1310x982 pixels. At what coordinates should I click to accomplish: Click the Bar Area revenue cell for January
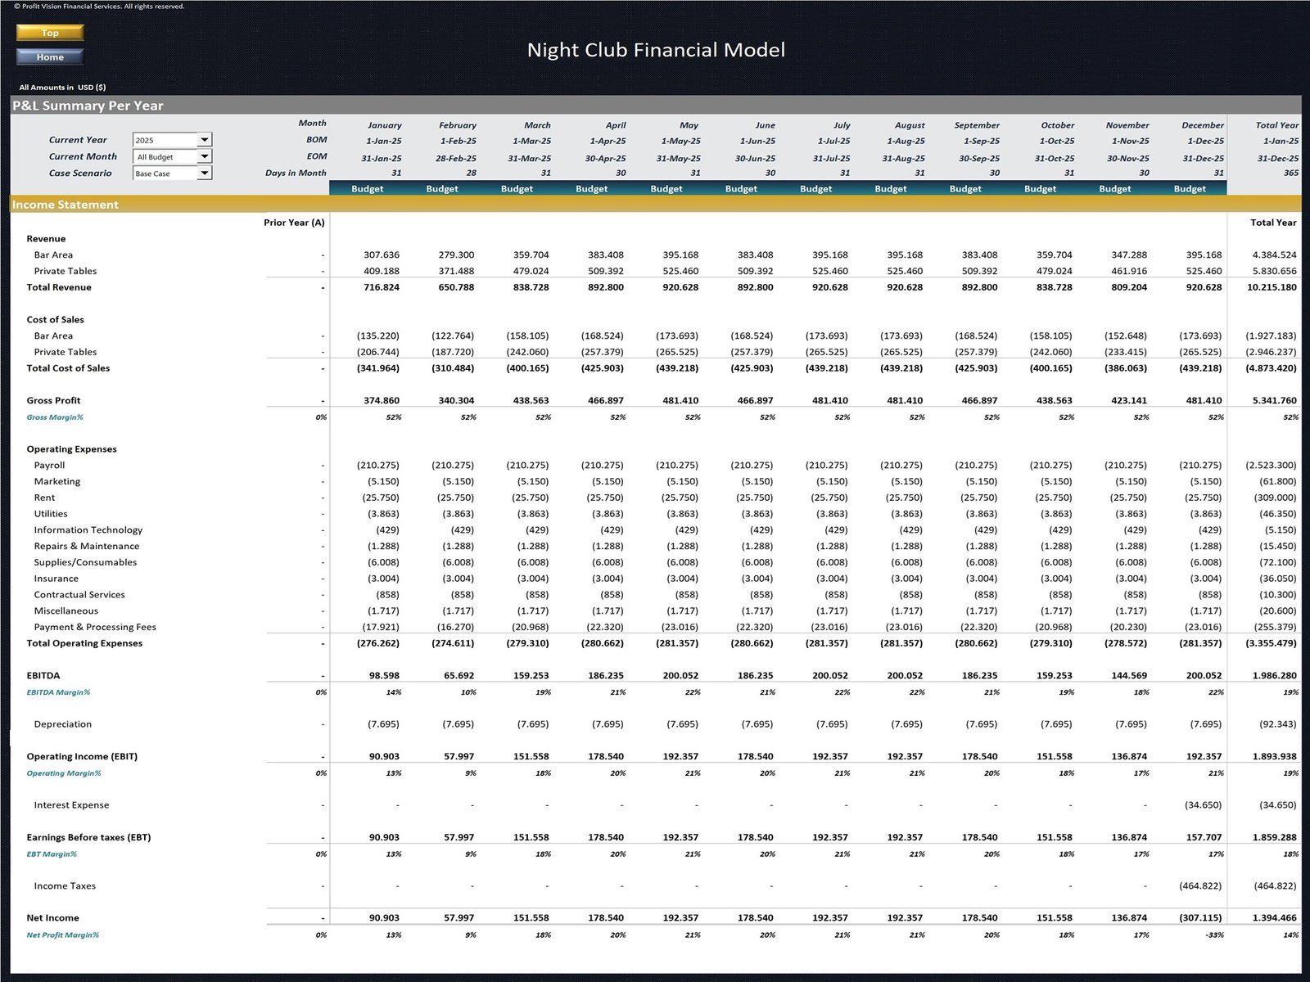point(383,255)
